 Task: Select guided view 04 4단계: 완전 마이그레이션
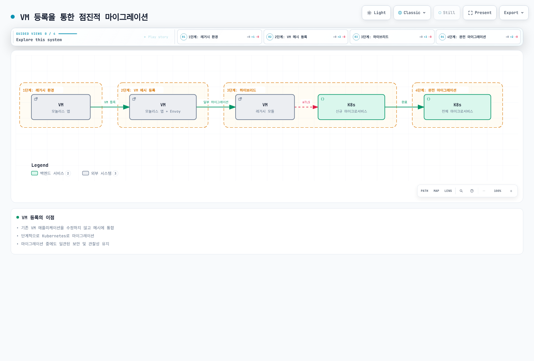(x=478, y=37)
